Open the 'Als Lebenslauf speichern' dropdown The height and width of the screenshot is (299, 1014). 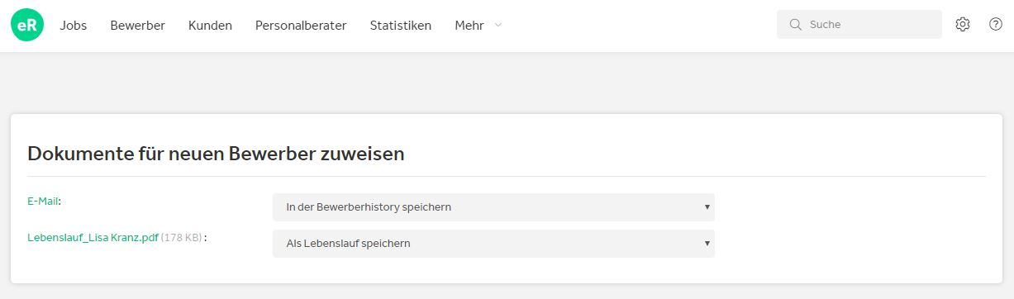[x=493, y=244]
